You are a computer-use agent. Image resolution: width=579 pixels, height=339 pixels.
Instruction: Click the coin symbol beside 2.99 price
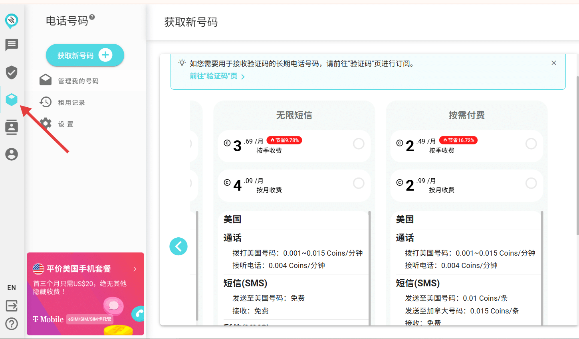point(400,182)
